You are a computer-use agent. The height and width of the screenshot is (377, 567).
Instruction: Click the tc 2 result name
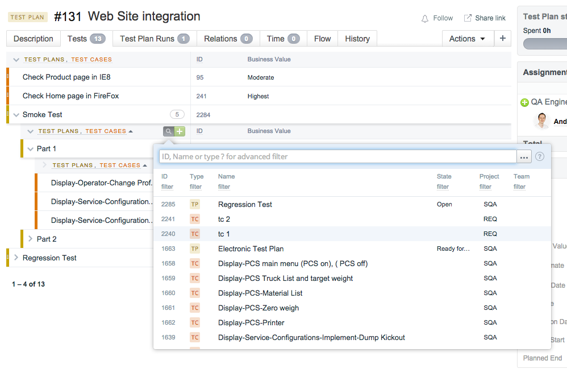coord(224,219)
